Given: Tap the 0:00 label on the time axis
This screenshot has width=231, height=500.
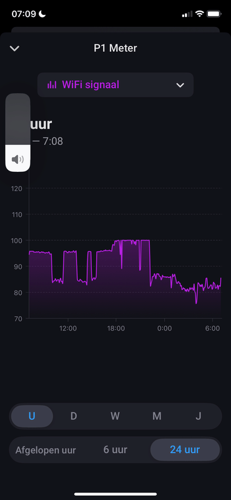Looking at the screenshot, I should tap(164, 329).
